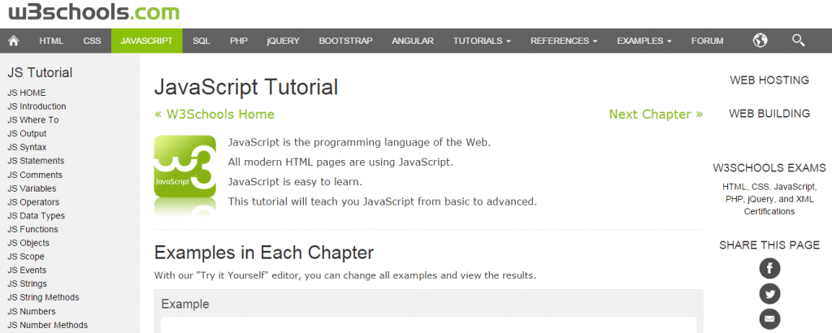Open the HTML, CSS, JavaScript certifications link

769,199
